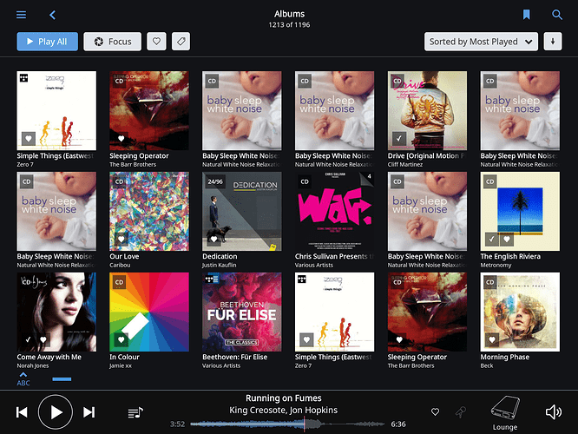The width and height of the screenshot is (578, 434).
Task: Skip to previous track
Action: [x=22, y=412]
